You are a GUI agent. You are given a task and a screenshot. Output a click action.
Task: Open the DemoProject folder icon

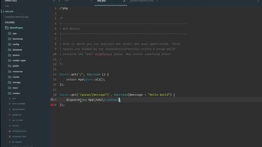[x=7, y=28]
